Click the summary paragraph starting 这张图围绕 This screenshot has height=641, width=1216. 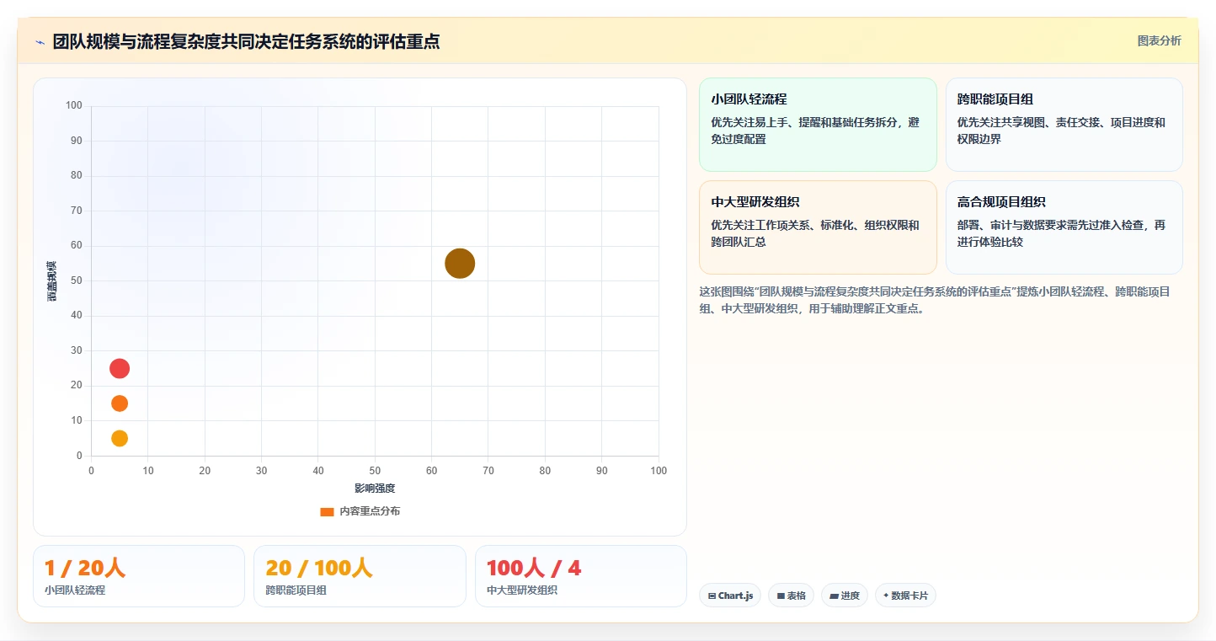935,300
